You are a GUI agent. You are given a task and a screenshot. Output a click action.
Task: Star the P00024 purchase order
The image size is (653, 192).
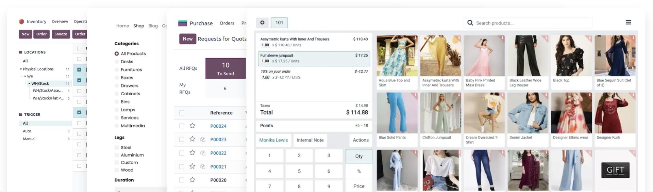[x=192, y=126]
